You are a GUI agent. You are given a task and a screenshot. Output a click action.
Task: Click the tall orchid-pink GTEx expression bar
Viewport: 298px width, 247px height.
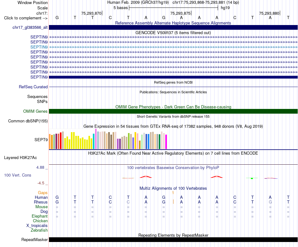coord(96,139)
